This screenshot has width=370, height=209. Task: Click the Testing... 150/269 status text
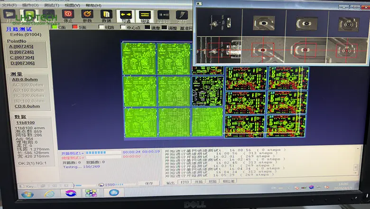(82, 167)
